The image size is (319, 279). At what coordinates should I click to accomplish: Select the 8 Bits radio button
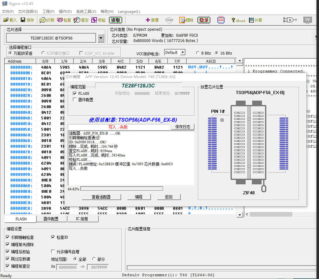click(198, 53)
